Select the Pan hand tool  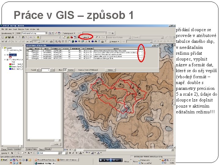[x=69, y=41]
